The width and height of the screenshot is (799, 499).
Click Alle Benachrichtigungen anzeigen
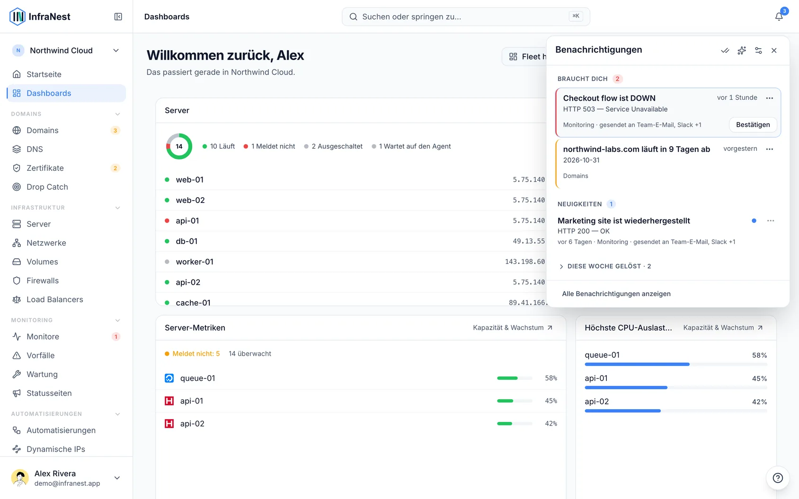pyautogui.click(x=616, y=294)
